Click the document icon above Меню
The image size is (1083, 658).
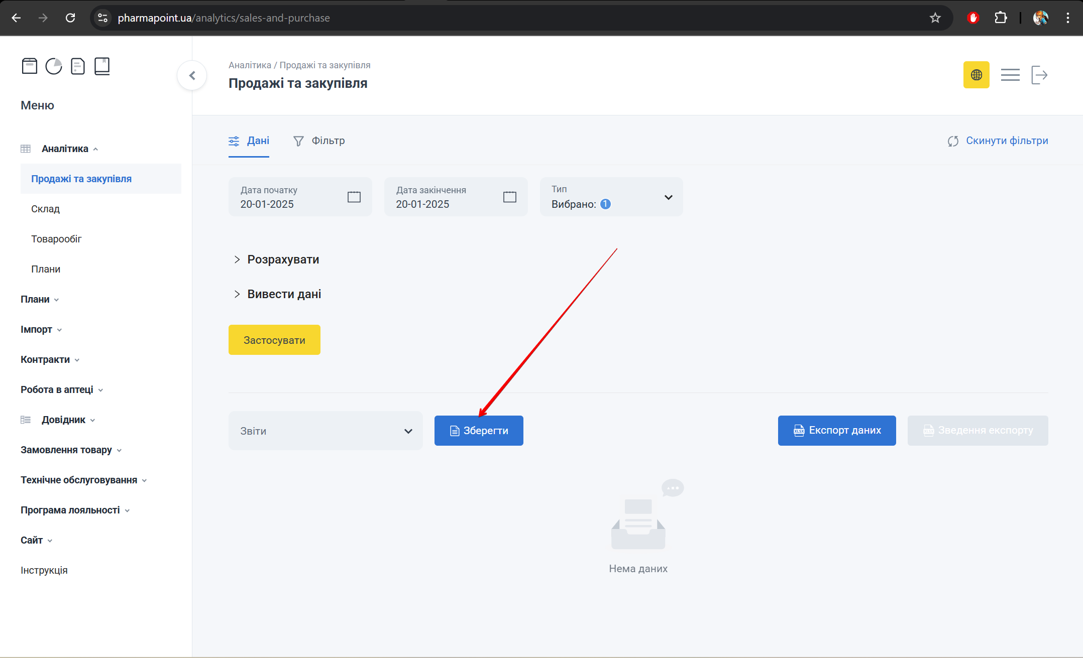[x=78, y=66]
